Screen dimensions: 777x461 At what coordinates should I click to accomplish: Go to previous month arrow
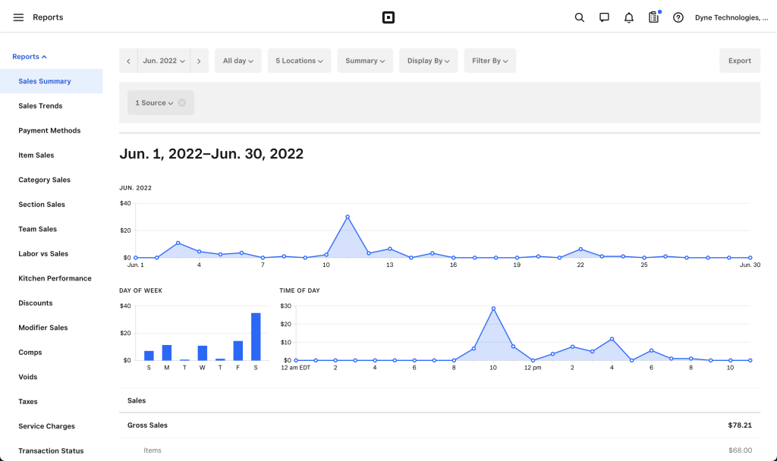128,61
